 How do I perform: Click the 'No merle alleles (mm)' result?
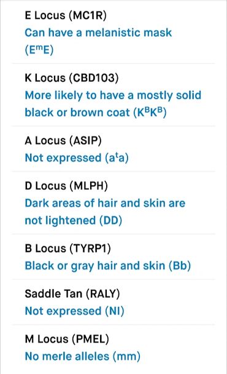point(83,356)
